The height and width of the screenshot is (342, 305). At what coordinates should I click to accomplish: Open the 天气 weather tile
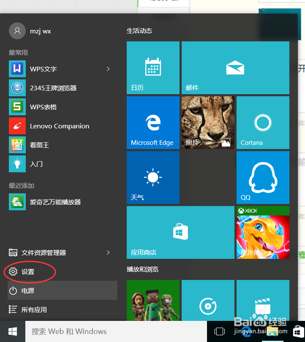pyautogui.click(x=153, y=177)
